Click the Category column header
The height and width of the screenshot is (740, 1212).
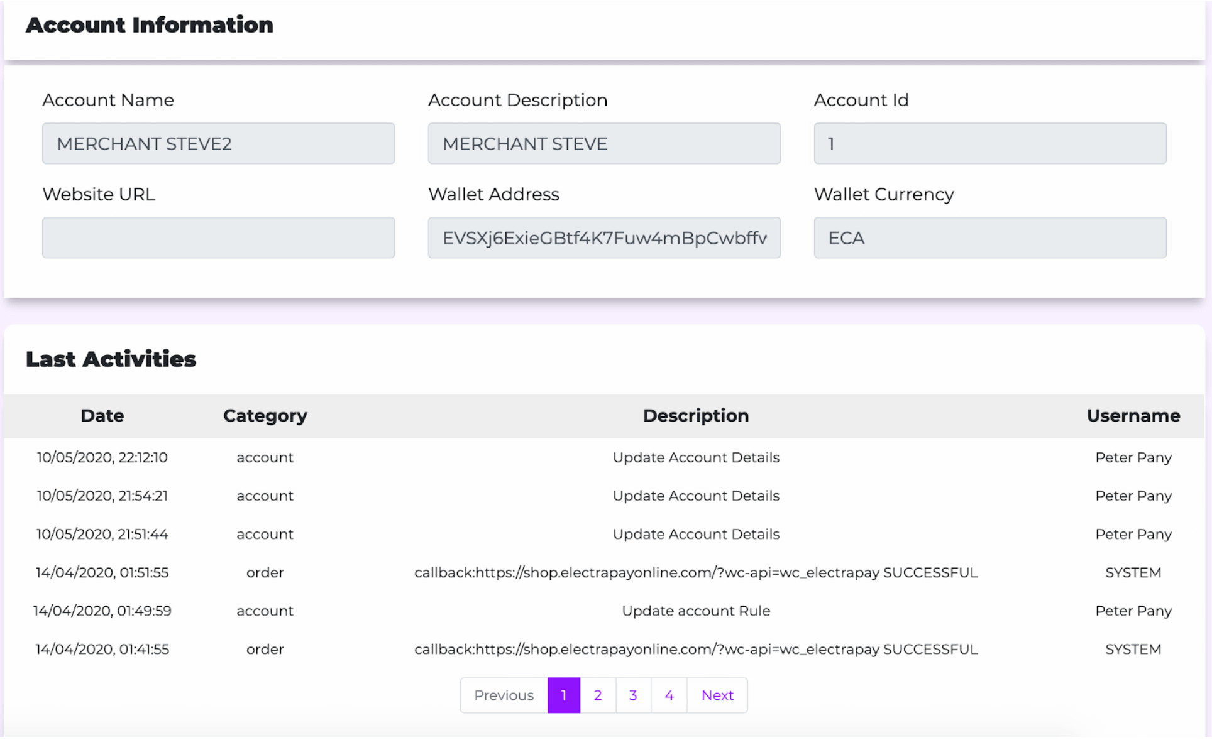pos(265,416)
